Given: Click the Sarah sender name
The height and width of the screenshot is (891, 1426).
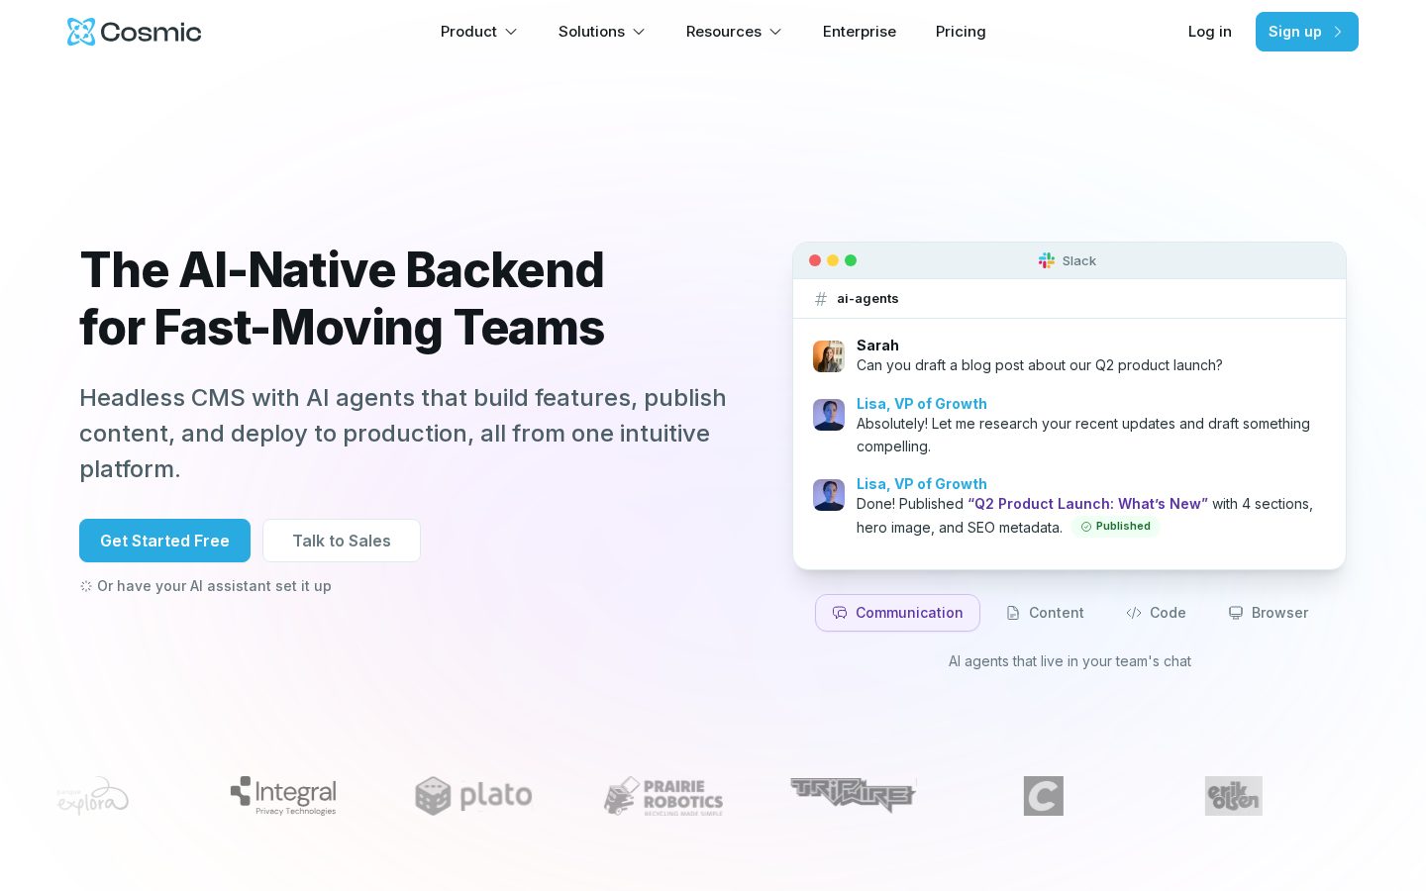Looking at the screenshot, I should [x=877, y=346].
